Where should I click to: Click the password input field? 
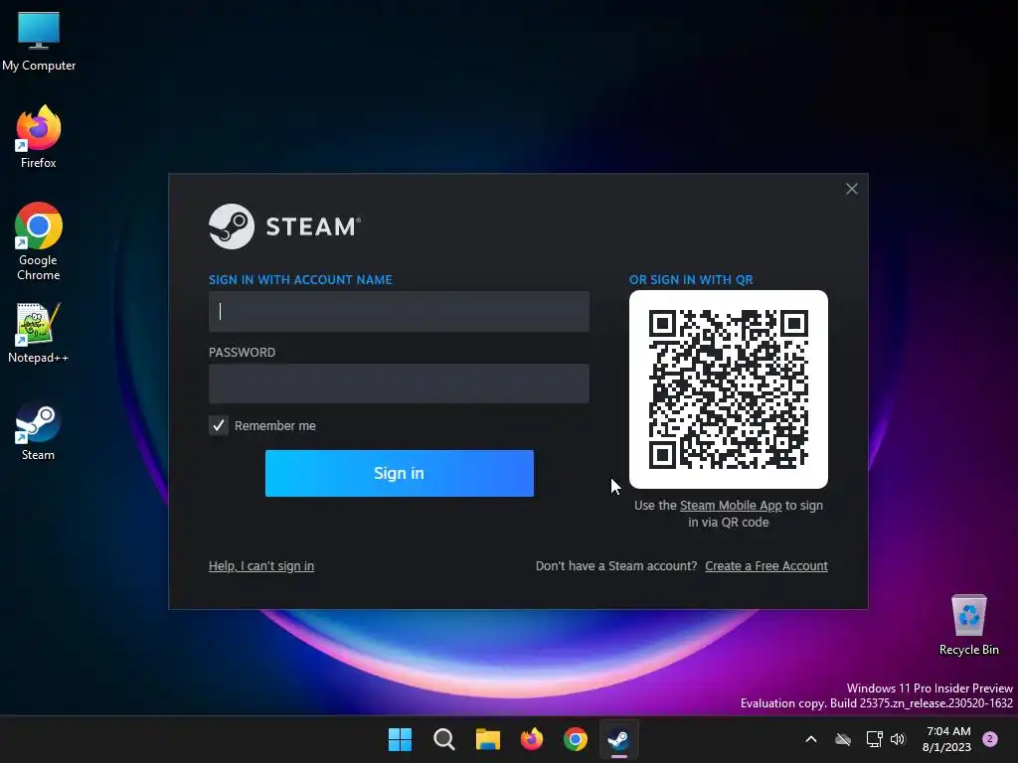point(399,383)
